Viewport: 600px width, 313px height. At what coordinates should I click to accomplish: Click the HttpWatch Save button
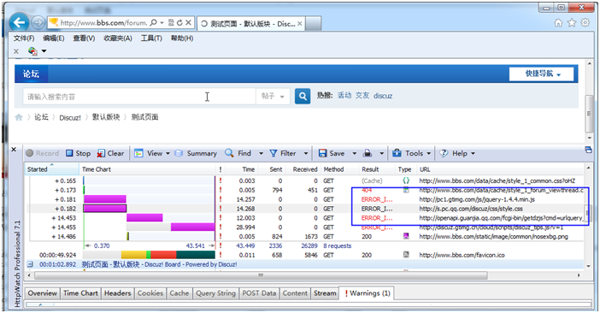click(x=332, y=153)
